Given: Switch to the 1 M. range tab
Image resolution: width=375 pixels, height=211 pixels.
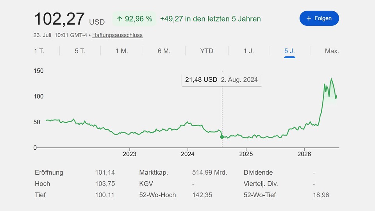Looking at the screenshot, I should coord(122,51).
